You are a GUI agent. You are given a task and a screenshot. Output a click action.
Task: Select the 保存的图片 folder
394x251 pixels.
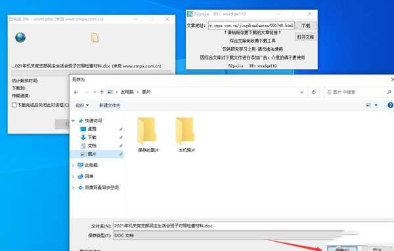(x=148, y=135)
